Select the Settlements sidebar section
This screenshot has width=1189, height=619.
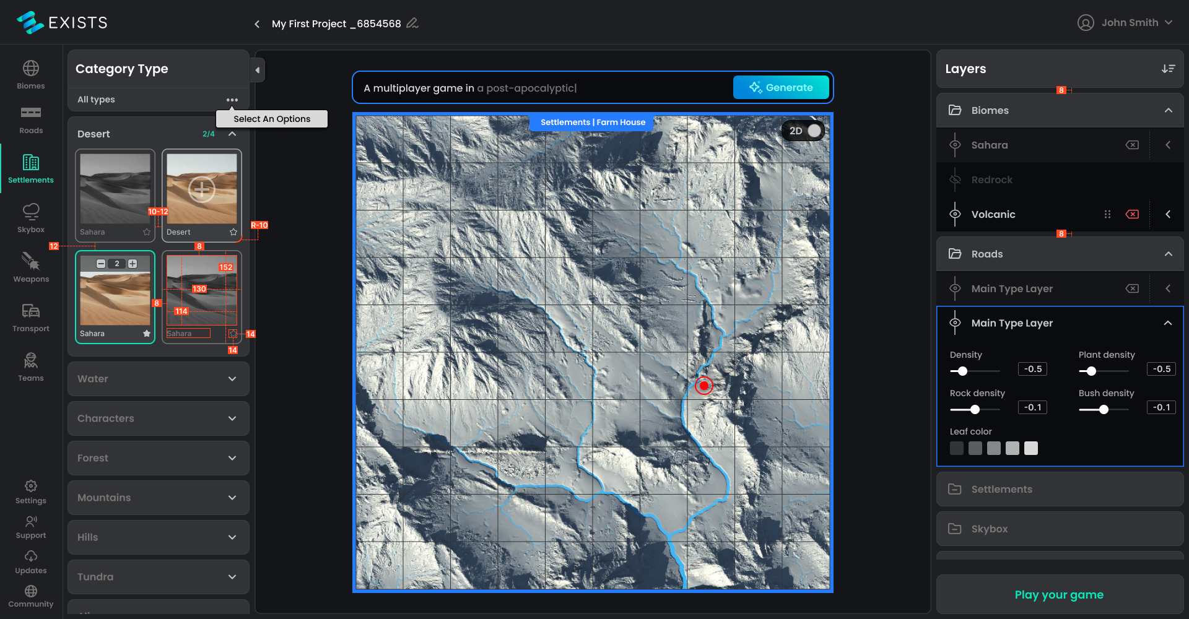[31, 168]
